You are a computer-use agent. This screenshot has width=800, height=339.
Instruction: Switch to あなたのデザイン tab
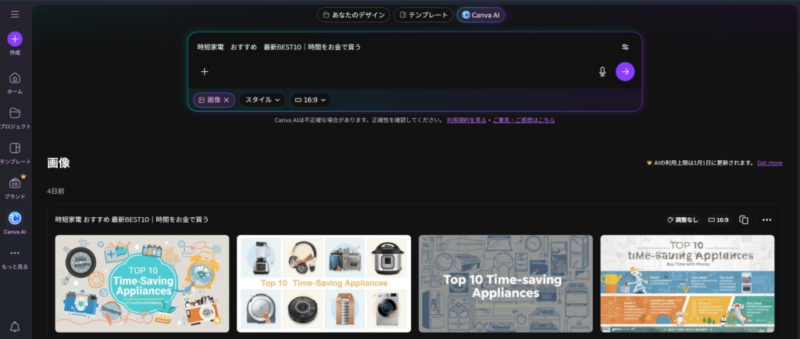(x=354, y=15)
